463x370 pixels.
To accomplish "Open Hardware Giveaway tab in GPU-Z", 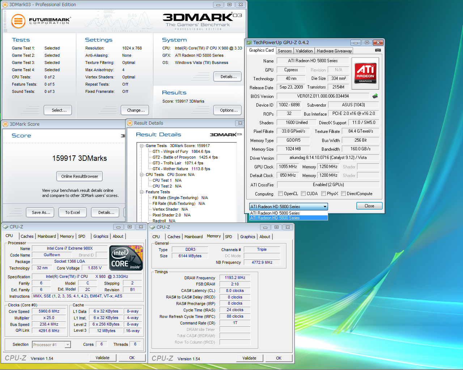I will [334, 51].
